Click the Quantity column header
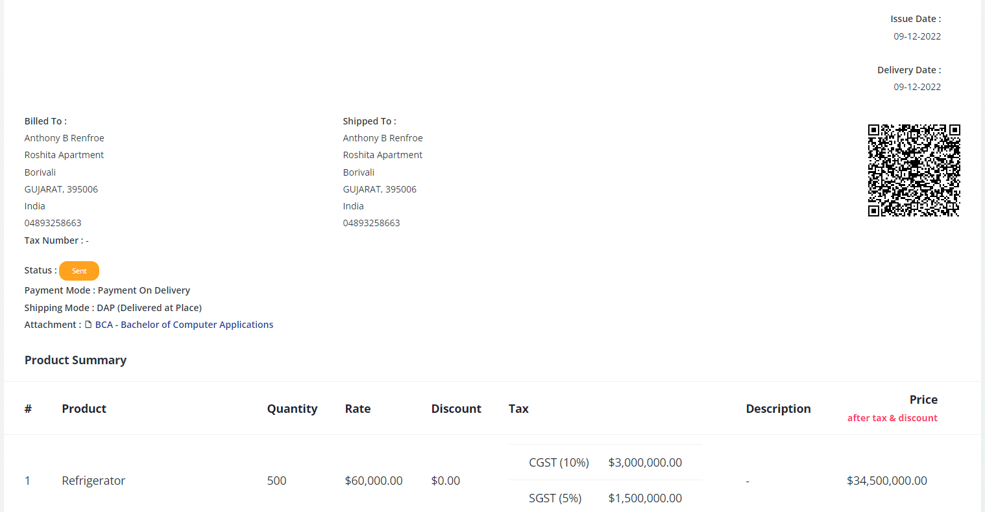Viewport: 985px width, 512px height. [292, 409]
